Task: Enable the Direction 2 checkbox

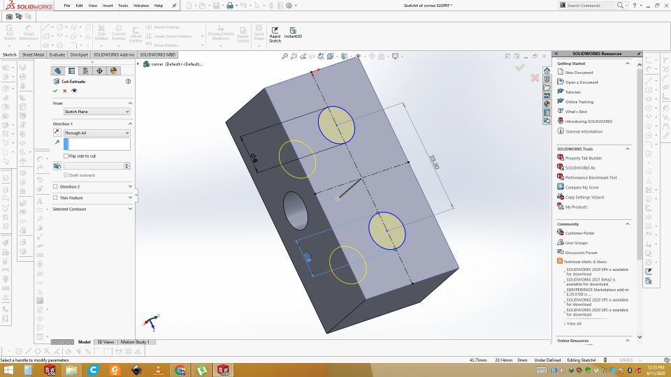Action: point(55,186)
